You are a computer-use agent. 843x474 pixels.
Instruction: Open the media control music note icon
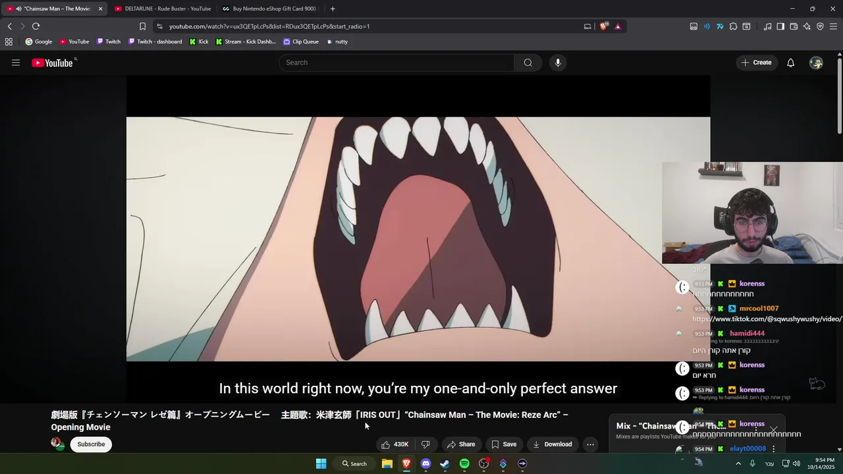[x=767, y=26]
